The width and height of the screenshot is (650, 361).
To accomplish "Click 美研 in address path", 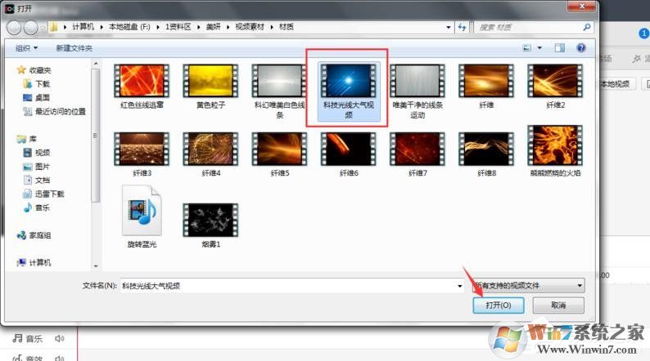I will pyautogui.click(x=214, y=27).
